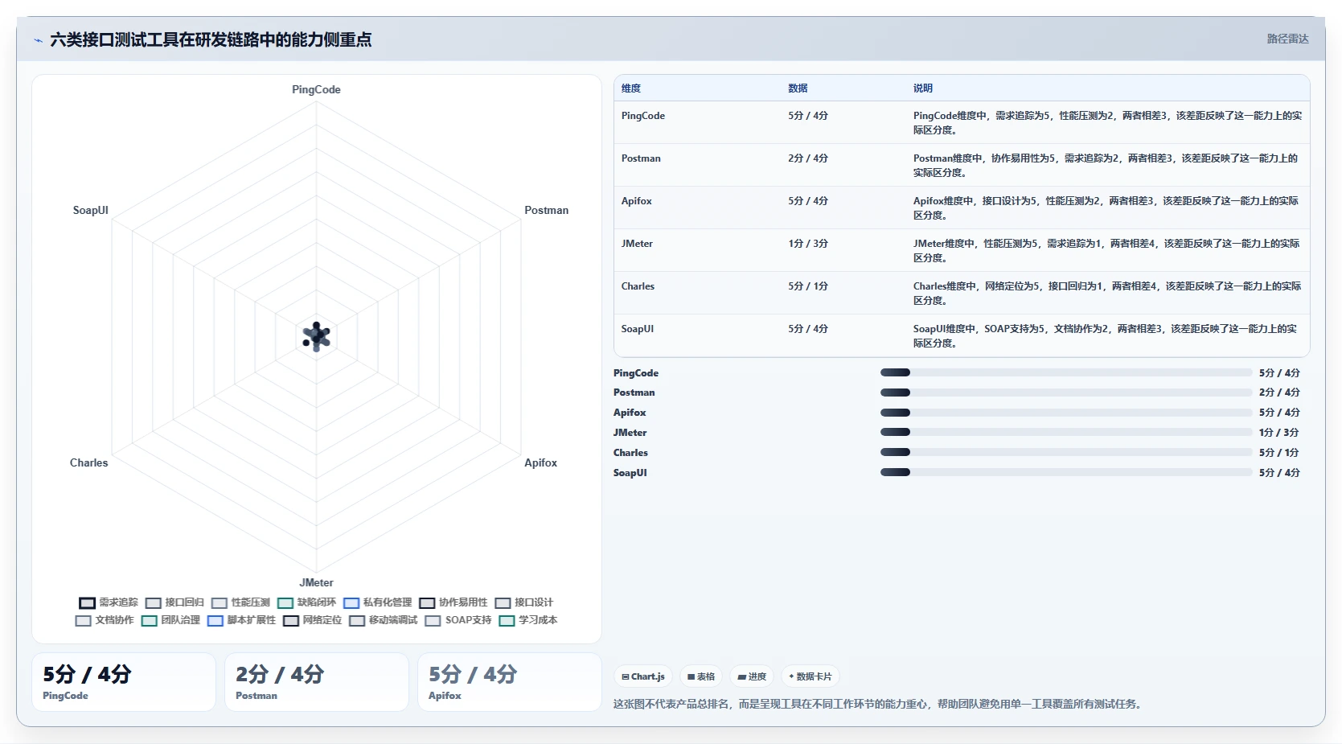Click the Charles 5分 / 1分 progress value
The height and width of the screenshot is (744, 1342).
(x=1279, y=453)
